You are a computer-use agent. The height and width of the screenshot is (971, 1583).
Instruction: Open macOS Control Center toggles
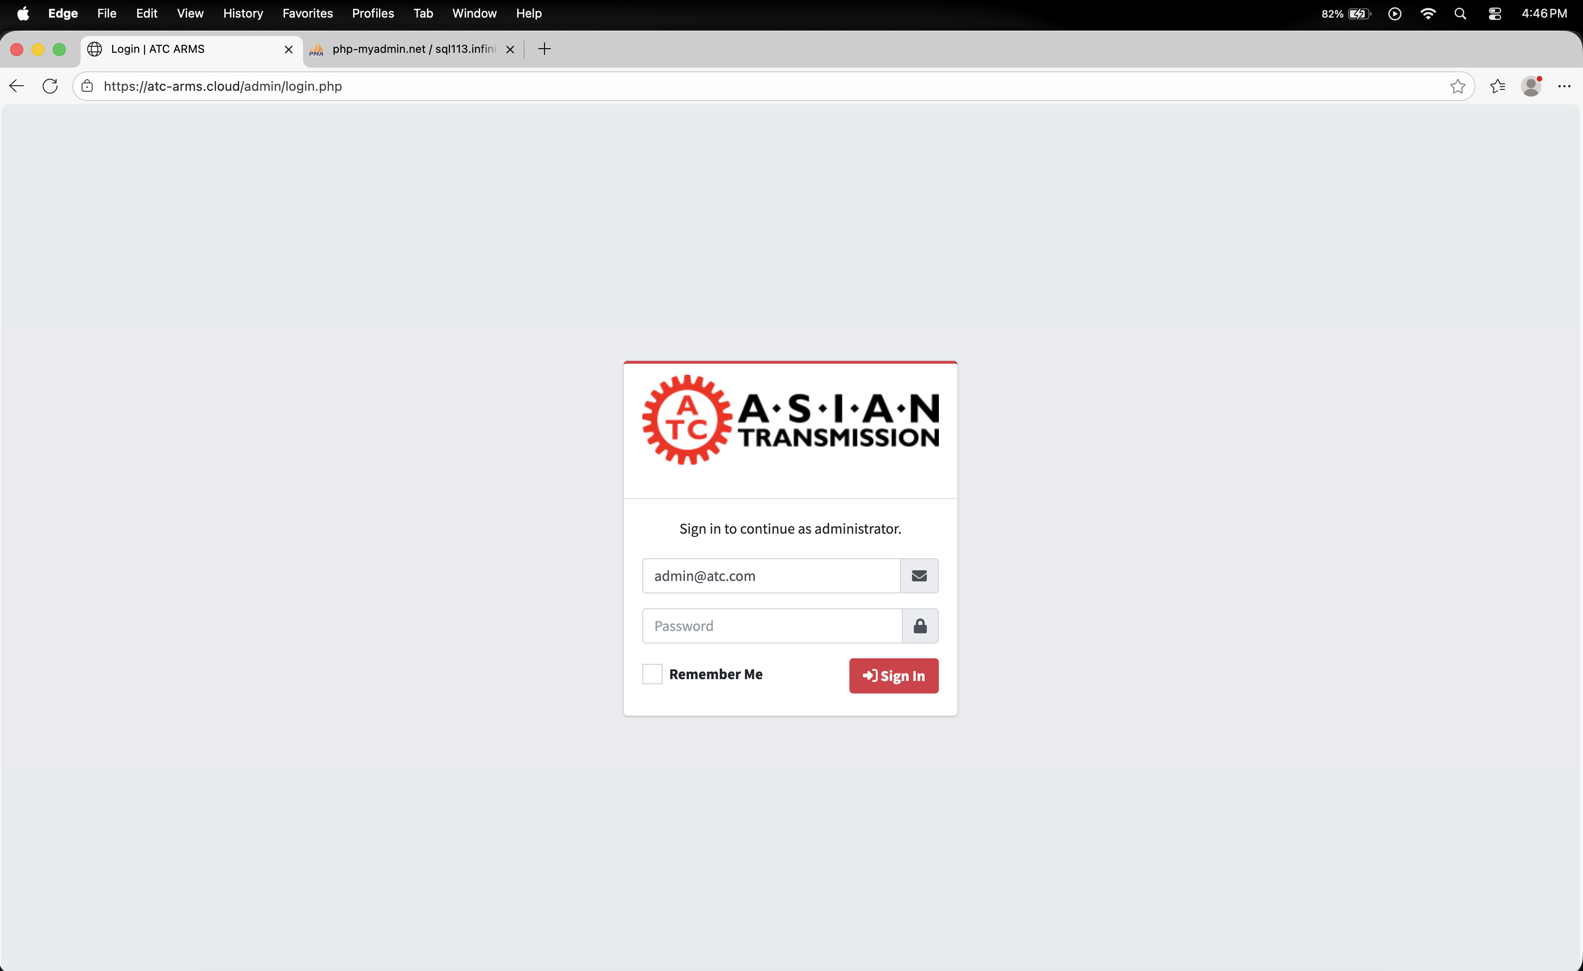pos(1494,13)
